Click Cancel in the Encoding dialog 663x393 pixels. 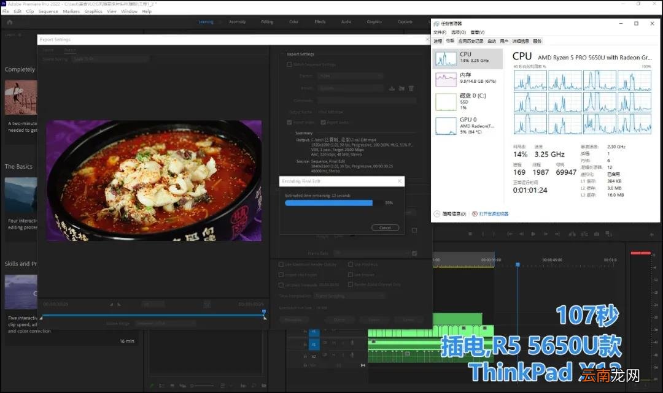tap(385, 228)
